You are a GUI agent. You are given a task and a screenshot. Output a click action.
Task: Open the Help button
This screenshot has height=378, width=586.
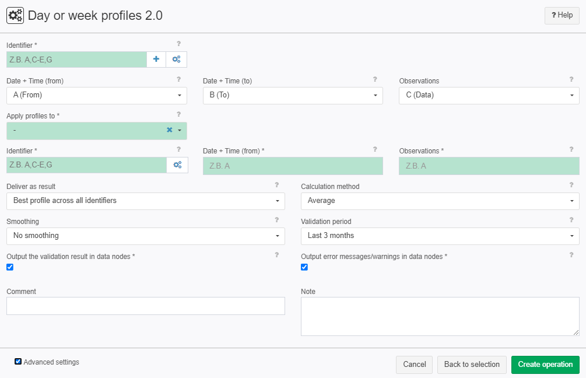(562, 15)
